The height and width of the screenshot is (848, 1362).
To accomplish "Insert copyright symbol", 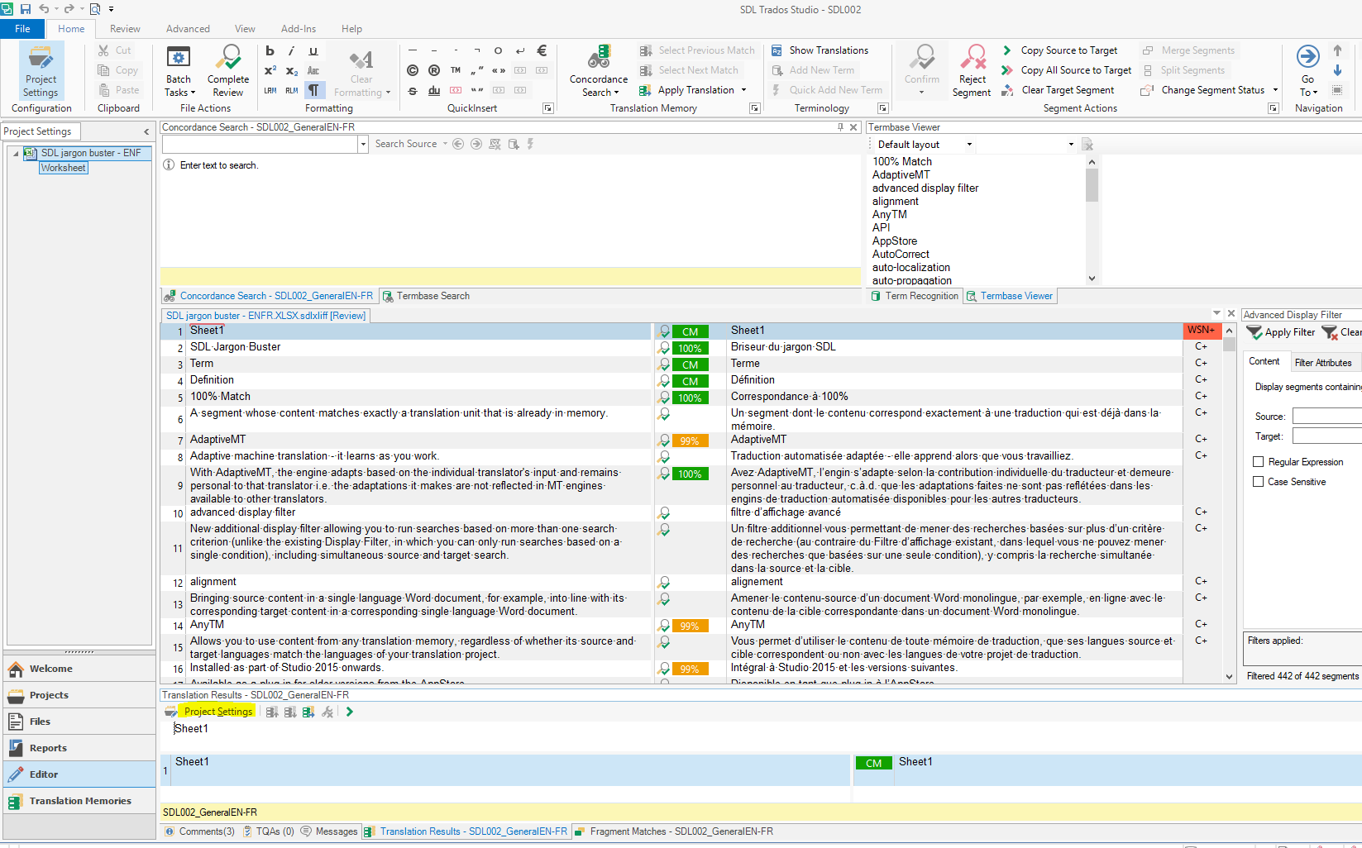I will tap(412, 70).
